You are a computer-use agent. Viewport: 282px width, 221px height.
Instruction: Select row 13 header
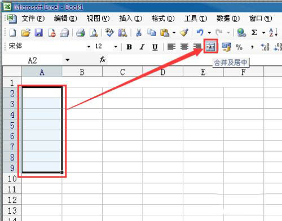12,210
